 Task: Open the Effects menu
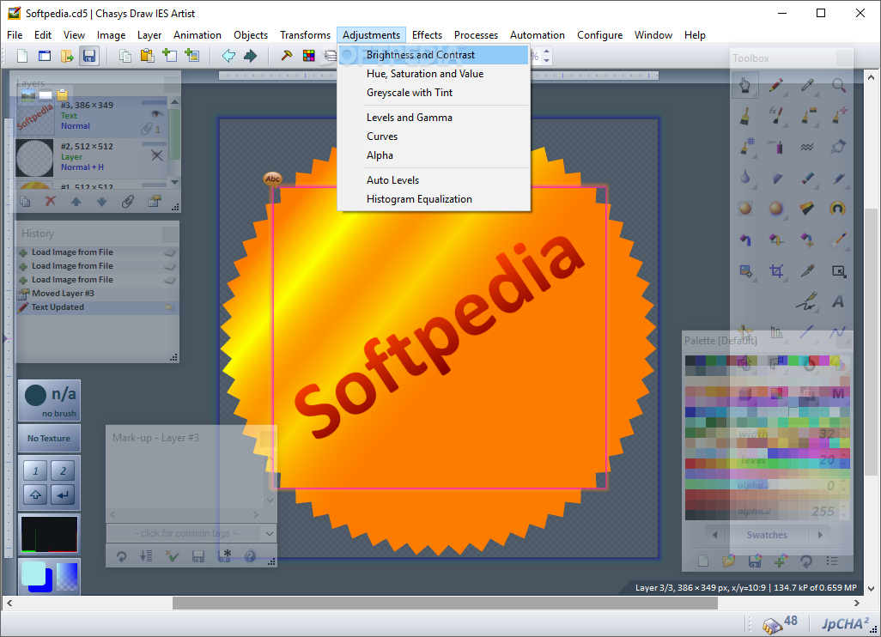tap(427, 35)
